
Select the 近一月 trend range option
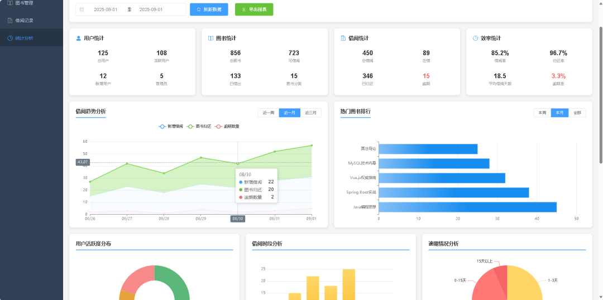coord(290,113)
